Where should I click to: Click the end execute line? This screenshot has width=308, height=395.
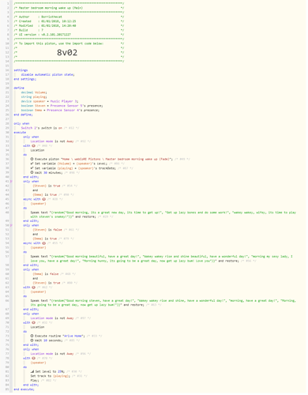tap(24, 390)
